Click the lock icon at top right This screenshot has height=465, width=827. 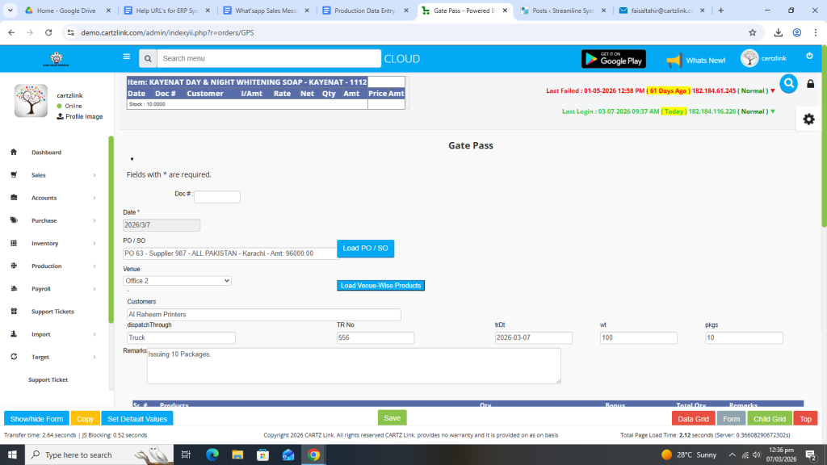pos(811,84)
